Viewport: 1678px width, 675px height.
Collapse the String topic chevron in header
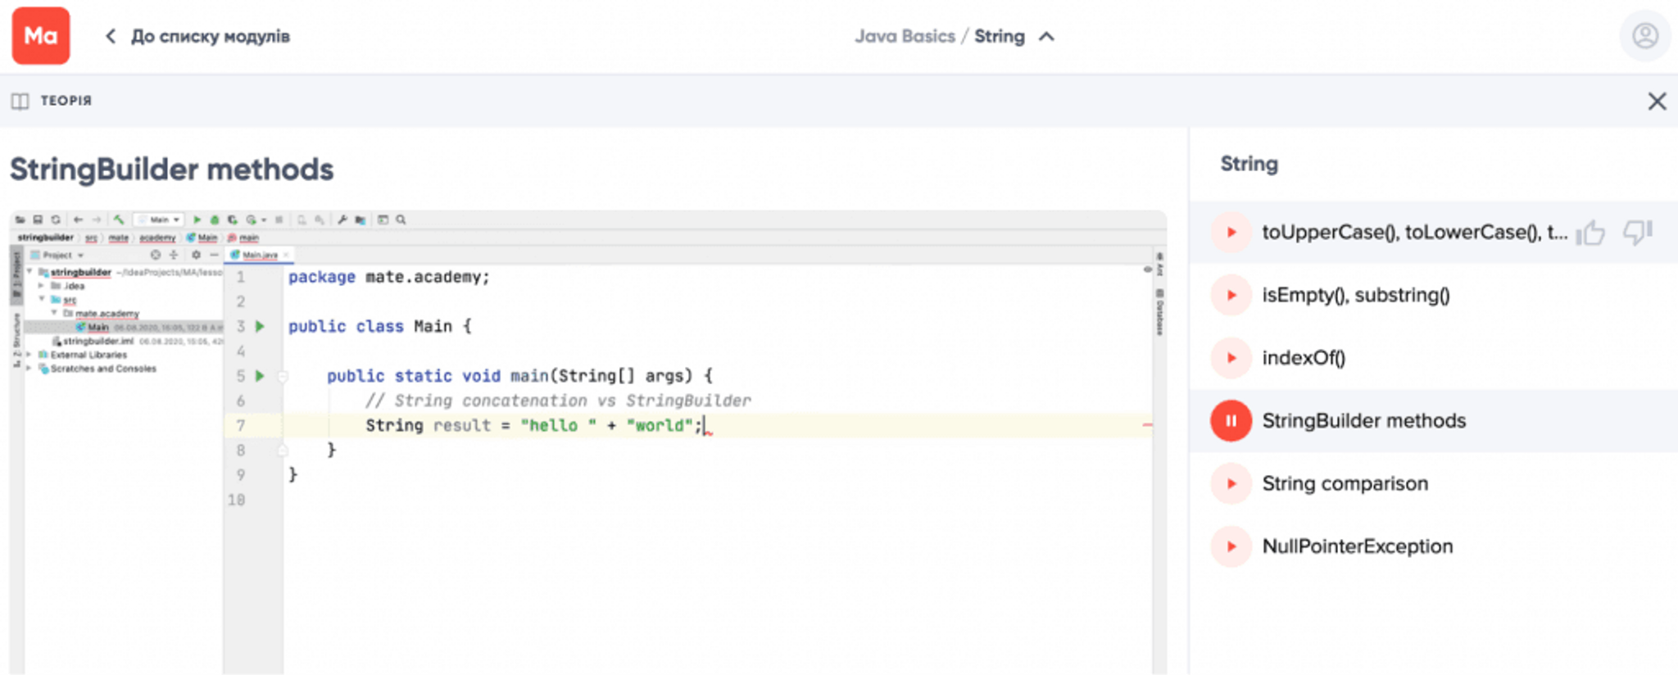click(x=1046, y=37)
